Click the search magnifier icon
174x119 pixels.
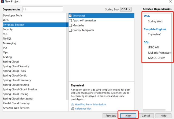(x=25, y=9)
